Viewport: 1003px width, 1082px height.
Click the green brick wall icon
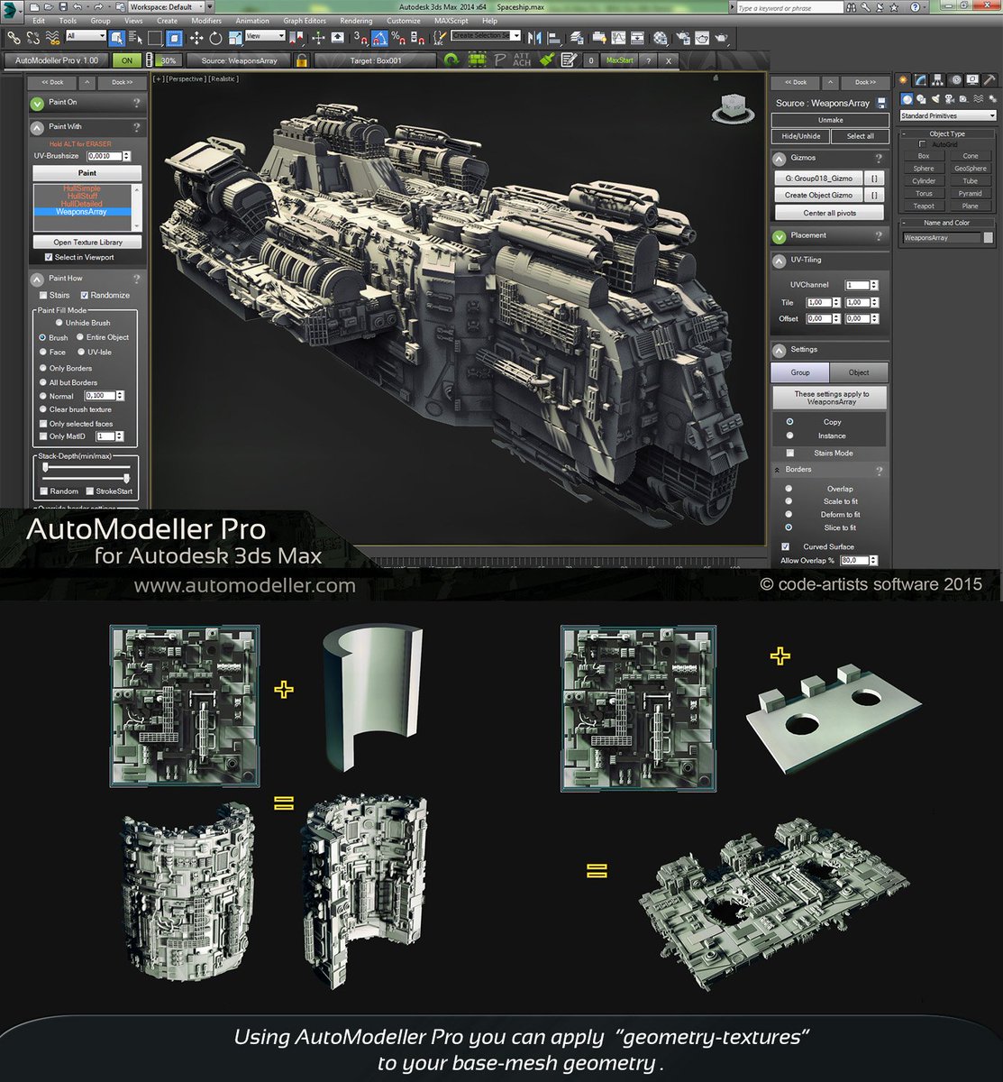click(477, 60)
